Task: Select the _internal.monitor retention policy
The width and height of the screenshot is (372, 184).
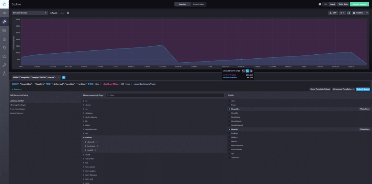Action: [45, 101]
